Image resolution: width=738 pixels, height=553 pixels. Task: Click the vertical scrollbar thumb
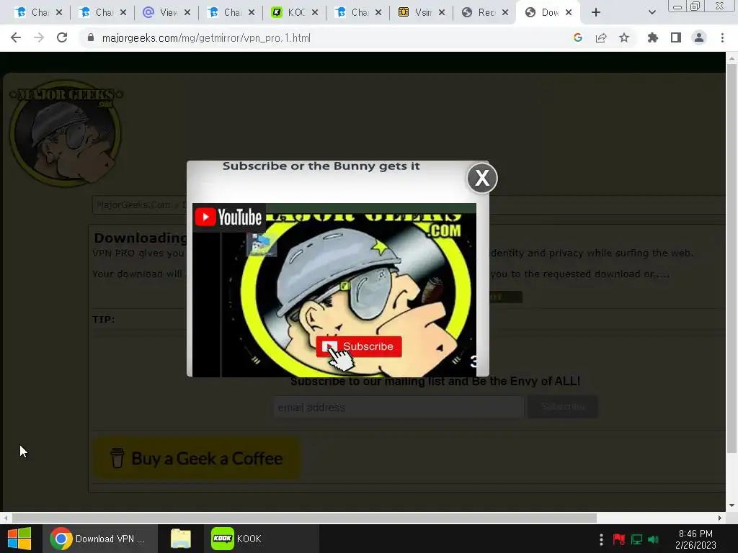click(732, 258)
